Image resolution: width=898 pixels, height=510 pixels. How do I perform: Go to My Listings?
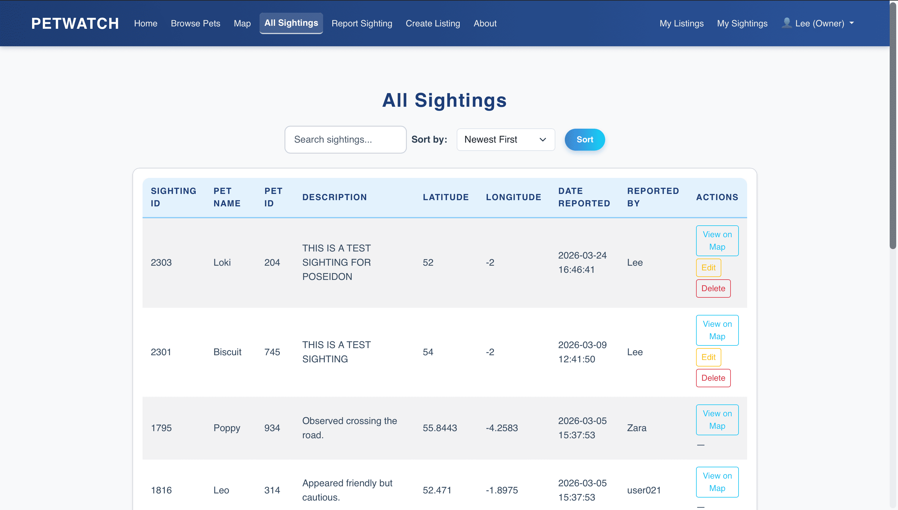[x=681, y=23]
